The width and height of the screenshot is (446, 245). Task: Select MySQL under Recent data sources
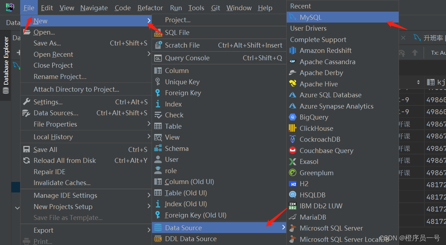coord(342,17)
